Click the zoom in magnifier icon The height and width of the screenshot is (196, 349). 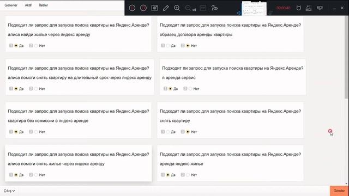coord(177,8)
